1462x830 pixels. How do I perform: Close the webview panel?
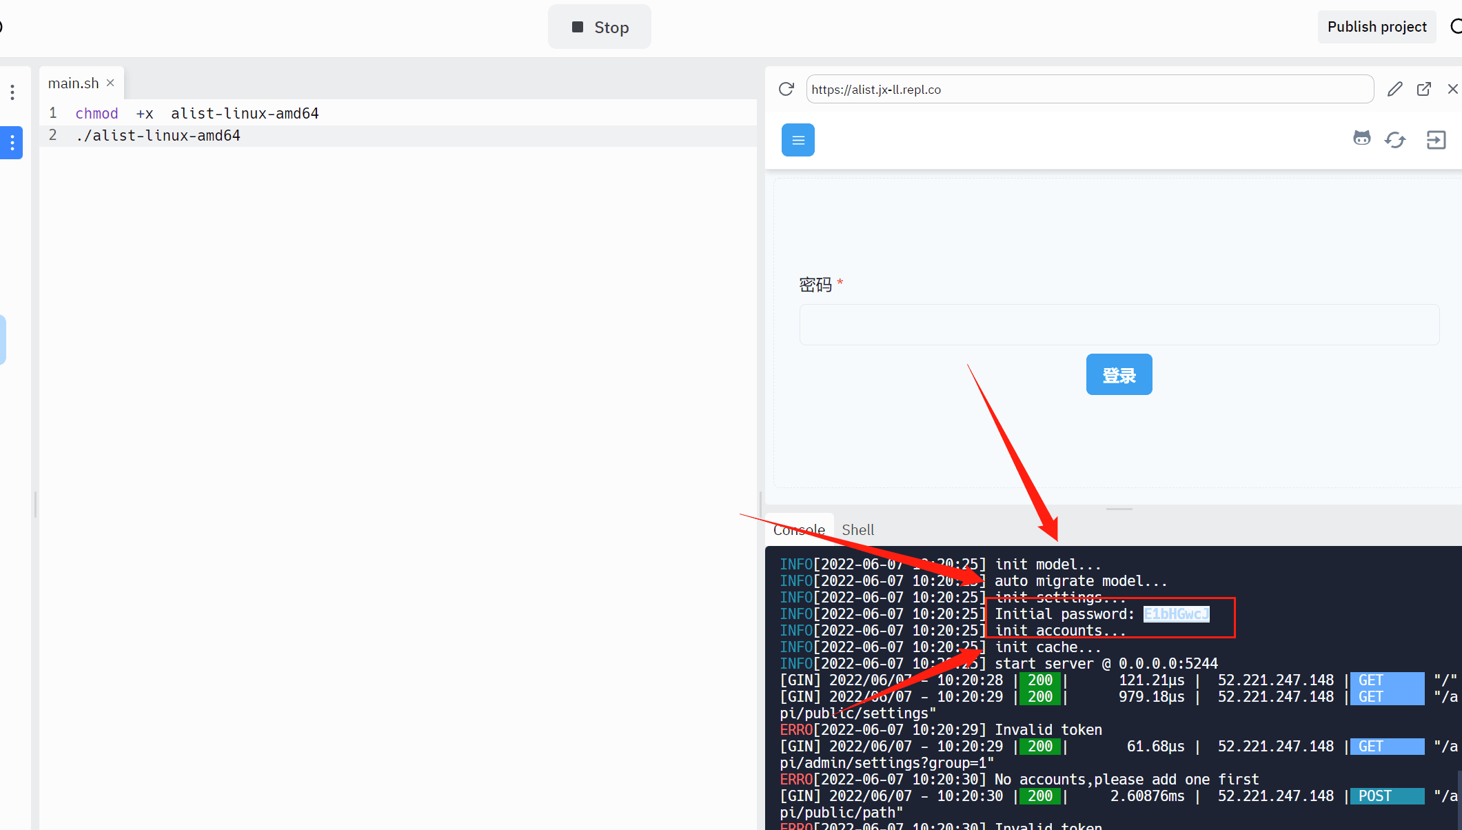[1452, 89]
